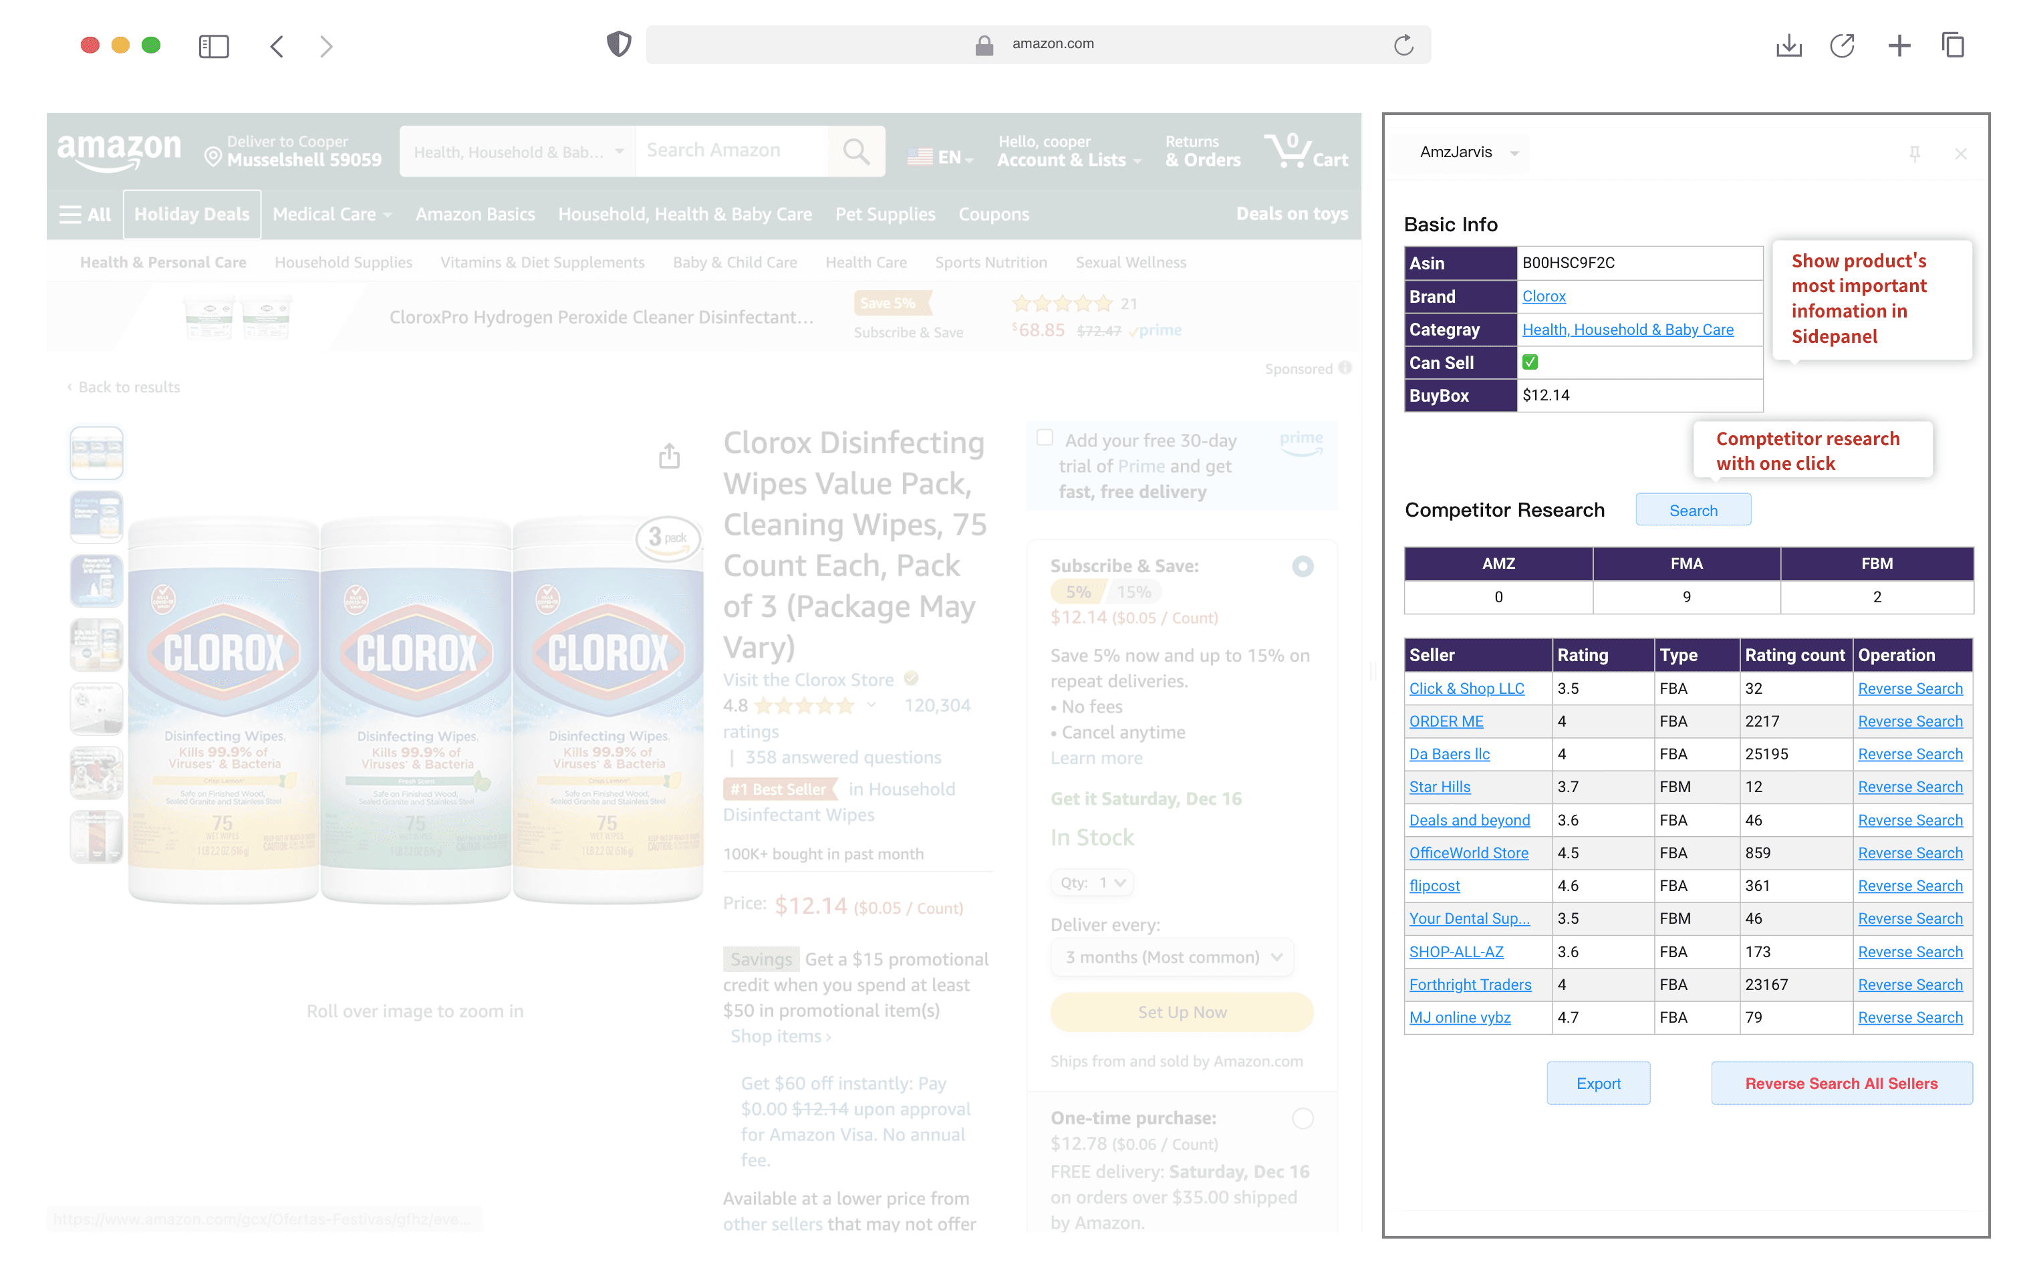Click the sponsored CloroxPro product thumbnail
2021x1266 pixels.
[238, 317]
